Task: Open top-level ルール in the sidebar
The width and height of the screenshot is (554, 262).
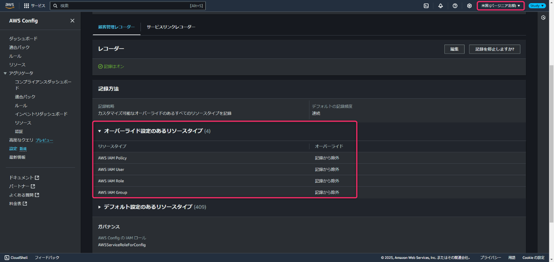Action: click(x=15, y=56)
